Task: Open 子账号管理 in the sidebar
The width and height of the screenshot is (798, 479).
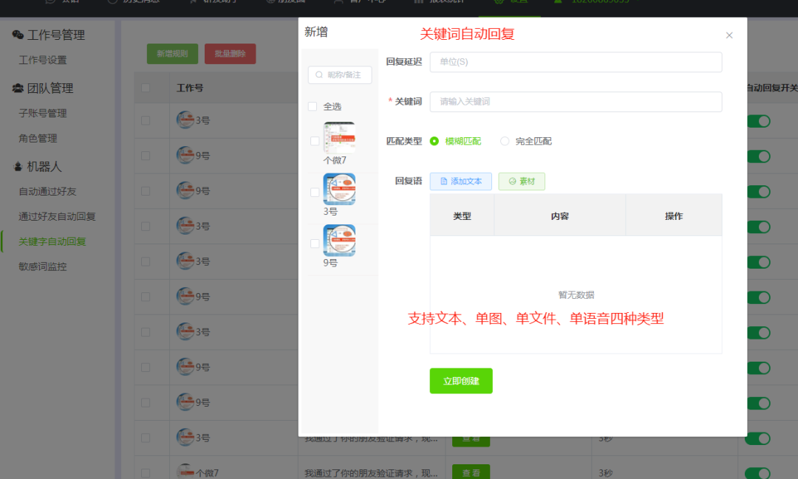Action: click(43, 113)
